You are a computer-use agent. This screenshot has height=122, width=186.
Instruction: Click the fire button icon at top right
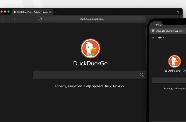coord(178,12)
